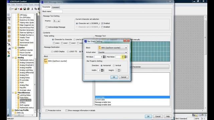This screenshot has height=120, width=214.
Task: Click the Latching Relay block icon in the tree
Action: [x=18, y=95]
